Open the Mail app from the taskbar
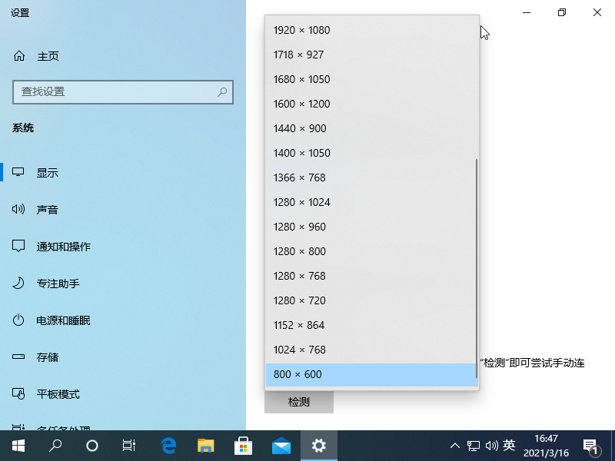The image size is (615, 461). pos(281,445)
